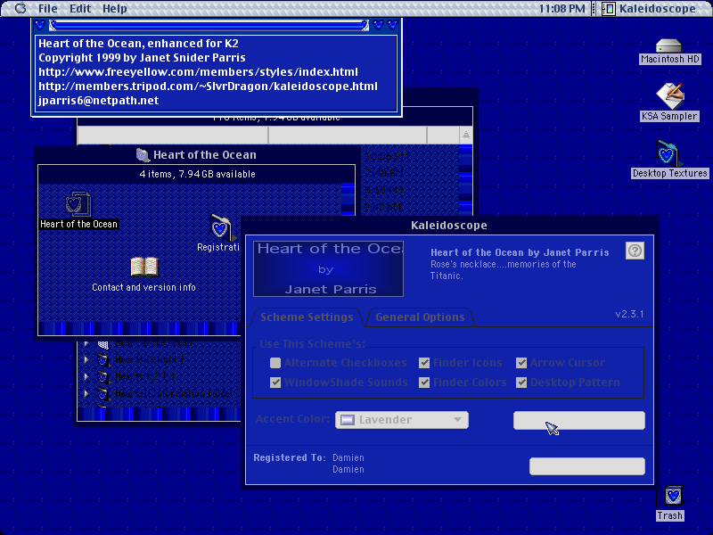713x535 pixels.
Task: Click the Hearts Delight folder icon in list
Action: (x=102, y=360)
